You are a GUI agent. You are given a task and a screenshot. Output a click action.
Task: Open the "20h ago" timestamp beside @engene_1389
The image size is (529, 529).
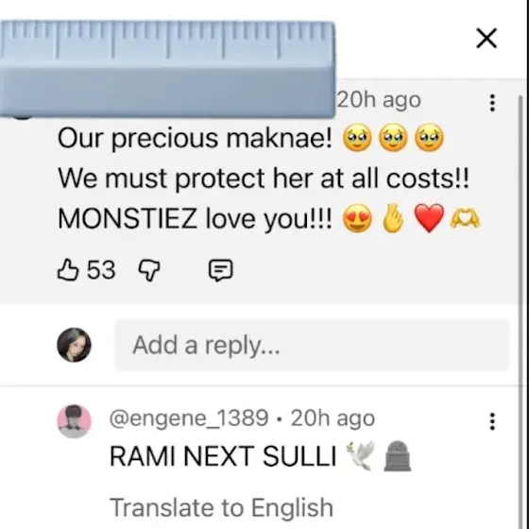coord(333,418)
